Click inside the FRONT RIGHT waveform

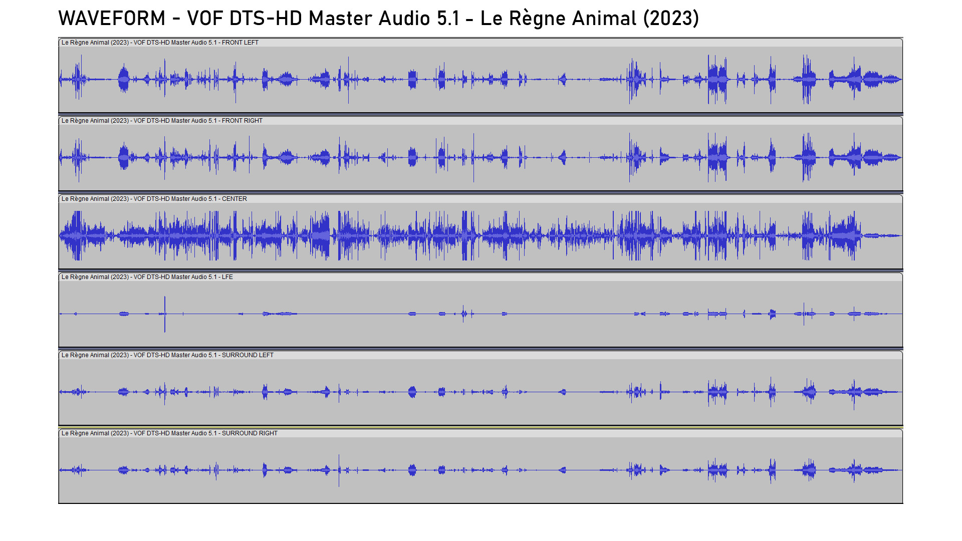(480, 157)
